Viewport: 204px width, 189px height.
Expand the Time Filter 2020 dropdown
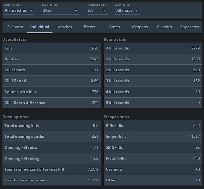60,11
